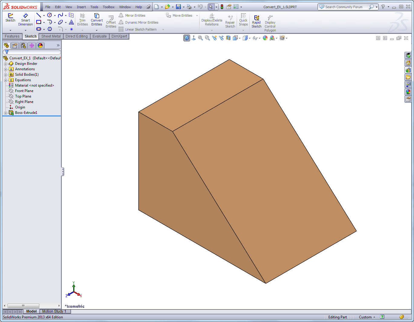The image size is (414, 322).
Task: Open the ConfigurationManager tab icon
Action: (23, 45)
